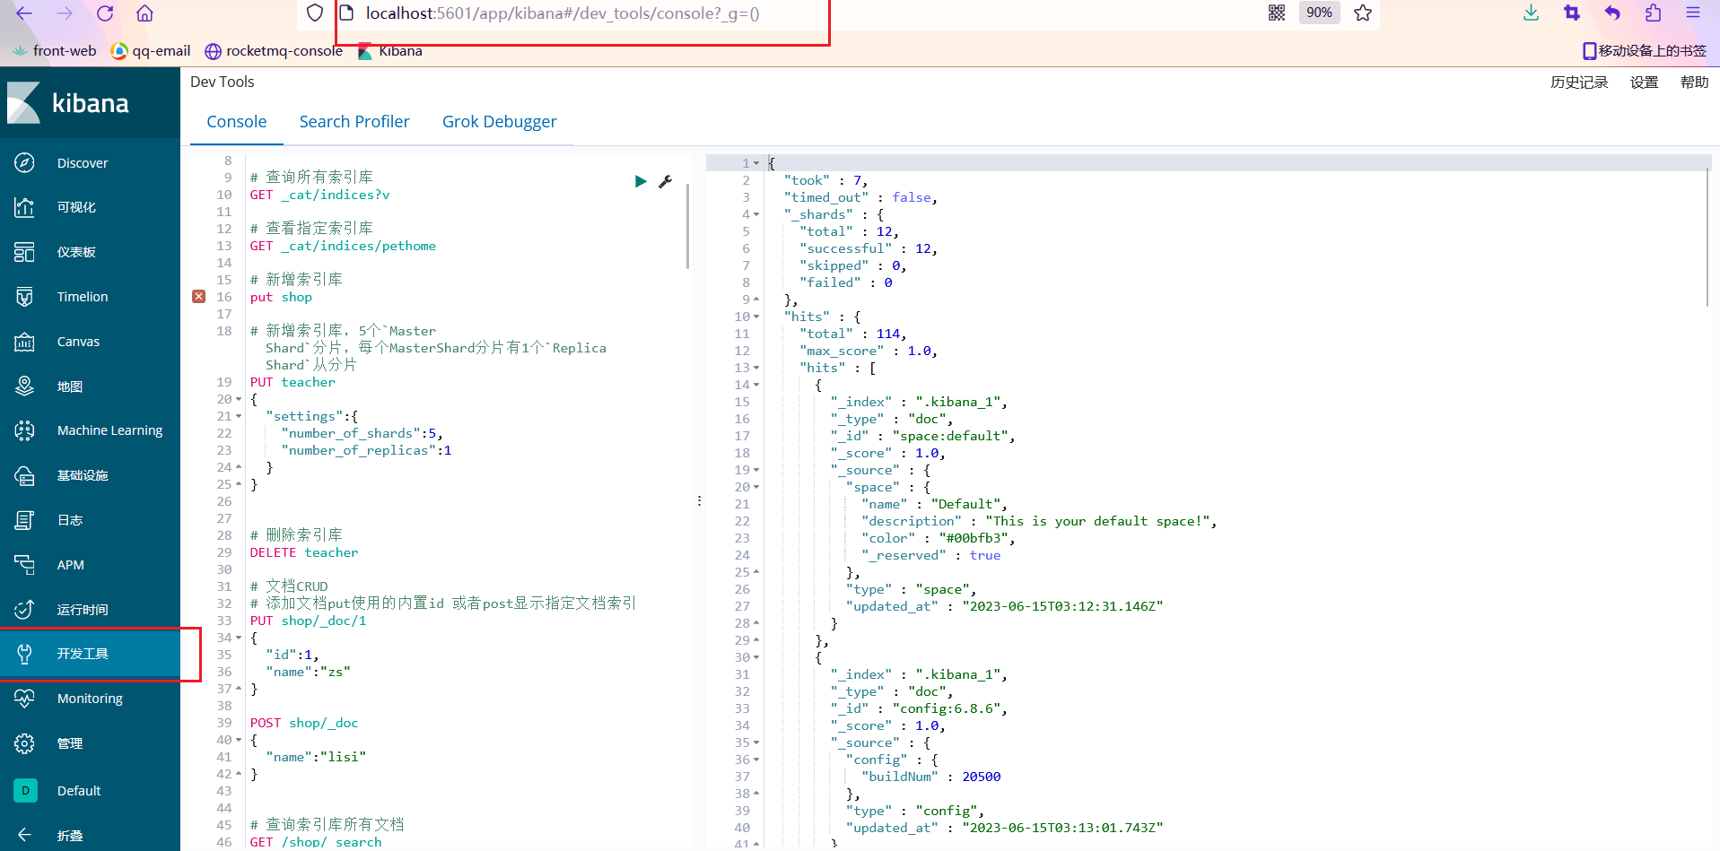Viewport: 1720px width, 851px height.
Task: Collapse response root object at line 1
Action: click(x=756, y=163)
